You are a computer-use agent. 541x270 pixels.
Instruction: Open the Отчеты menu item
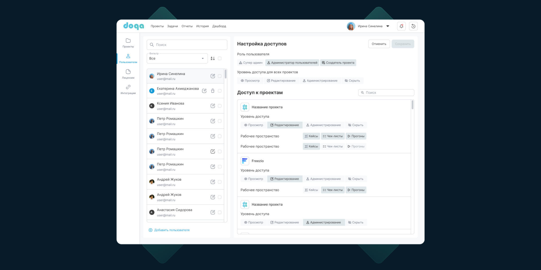187,26
